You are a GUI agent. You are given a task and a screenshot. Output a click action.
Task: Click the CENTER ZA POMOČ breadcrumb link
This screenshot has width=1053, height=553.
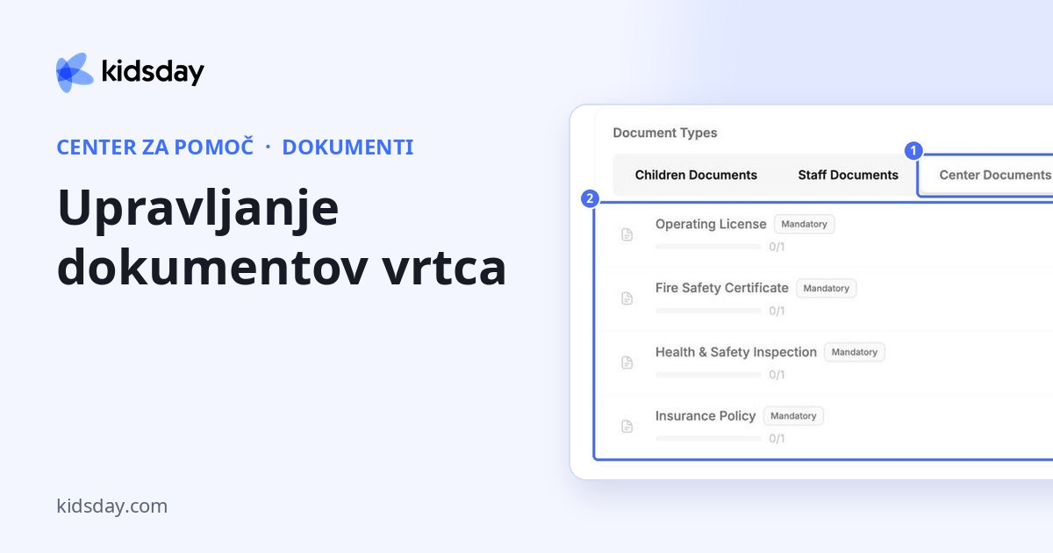click(x=154, y=147)
